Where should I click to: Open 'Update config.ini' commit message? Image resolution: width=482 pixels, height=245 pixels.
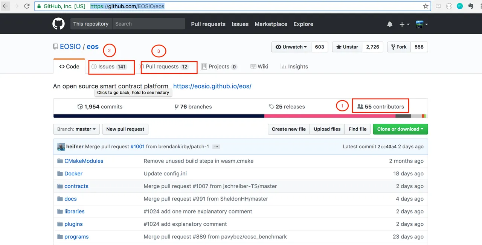click(165, 173)
